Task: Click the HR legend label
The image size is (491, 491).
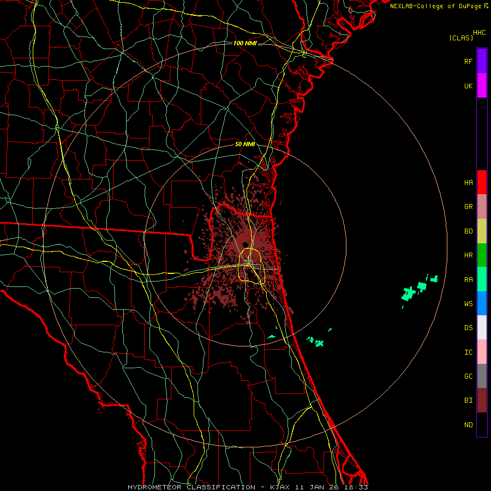Action: pyautogui.click(x=468, y=255)
